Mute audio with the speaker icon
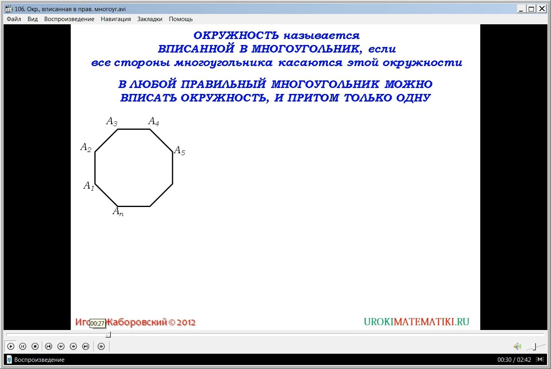 point(517,346)
